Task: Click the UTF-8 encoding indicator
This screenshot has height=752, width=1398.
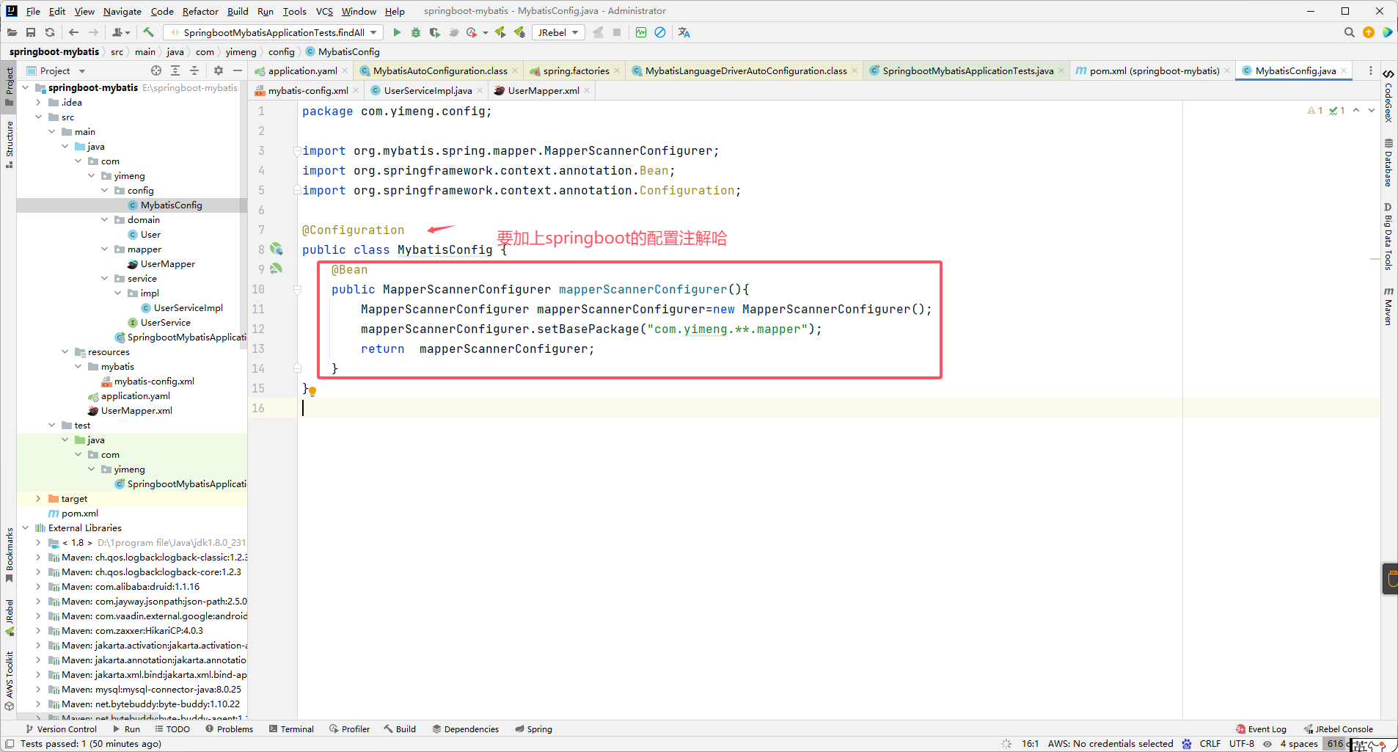Action: (1242, 744)
